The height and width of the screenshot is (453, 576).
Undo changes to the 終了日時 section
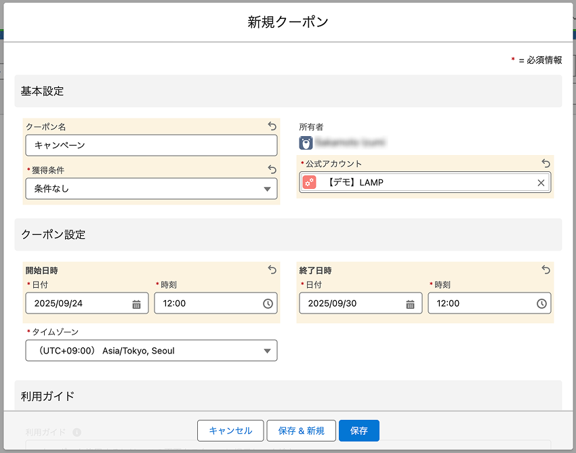[546, 269]
